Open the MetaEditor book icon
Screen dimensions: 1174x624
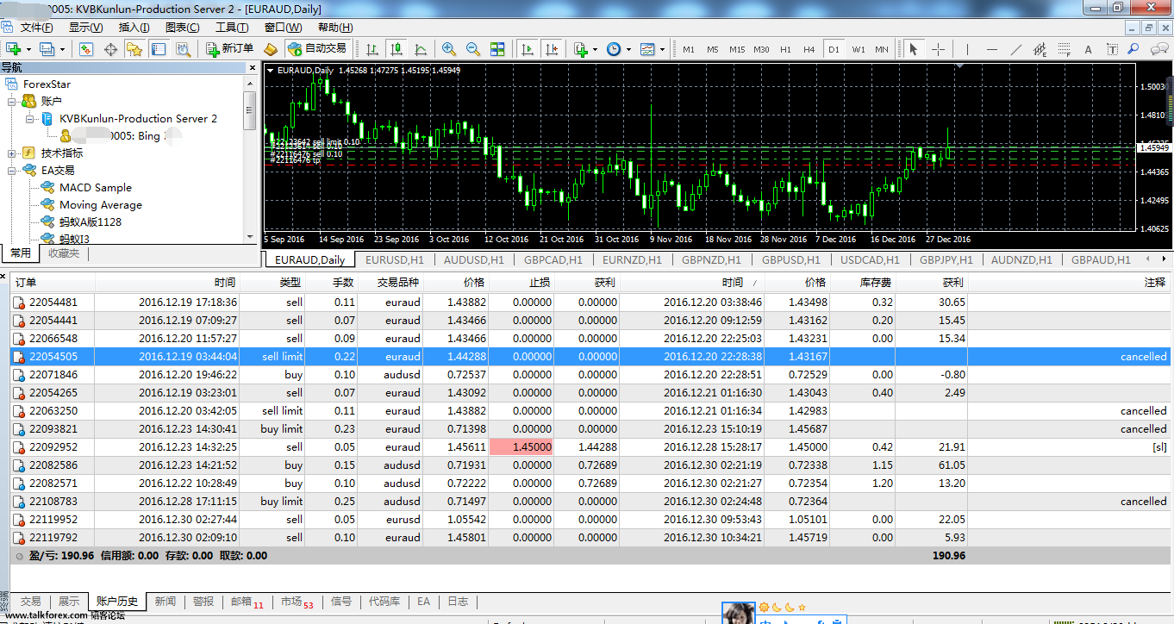(271, 49)
